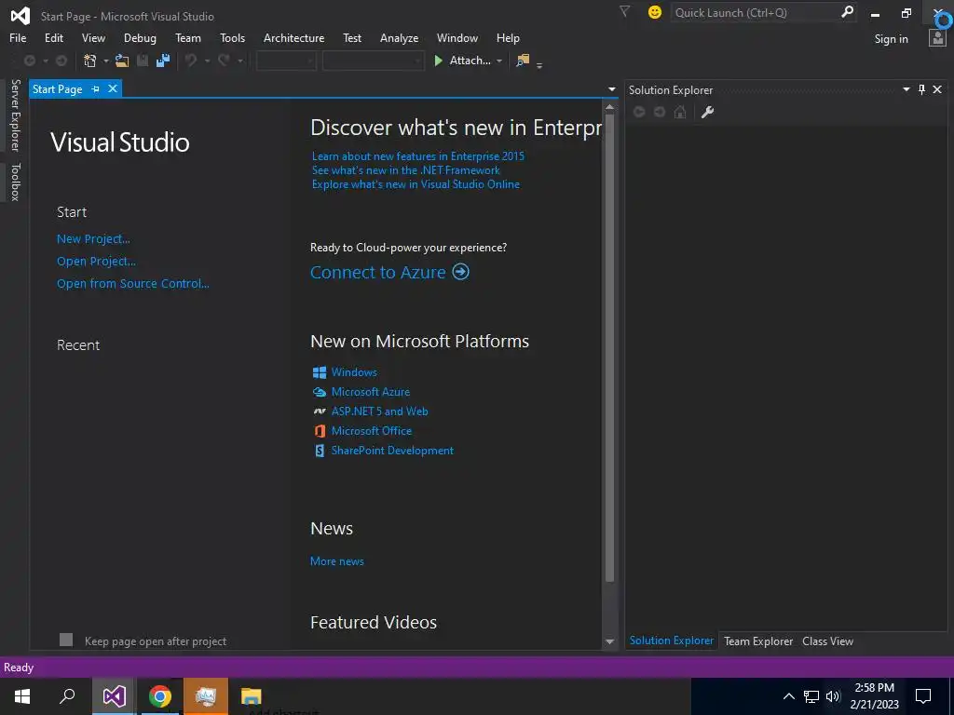Screen dimensions: 954x715
Task: Open the Architecture menu
Action: pos(293,37)
